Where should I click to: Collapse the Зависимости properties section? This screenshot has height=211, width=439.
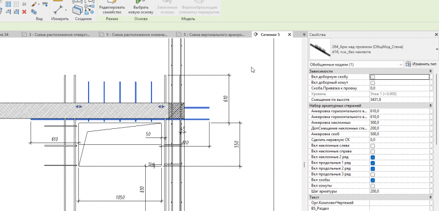click(x=430, y=71)
